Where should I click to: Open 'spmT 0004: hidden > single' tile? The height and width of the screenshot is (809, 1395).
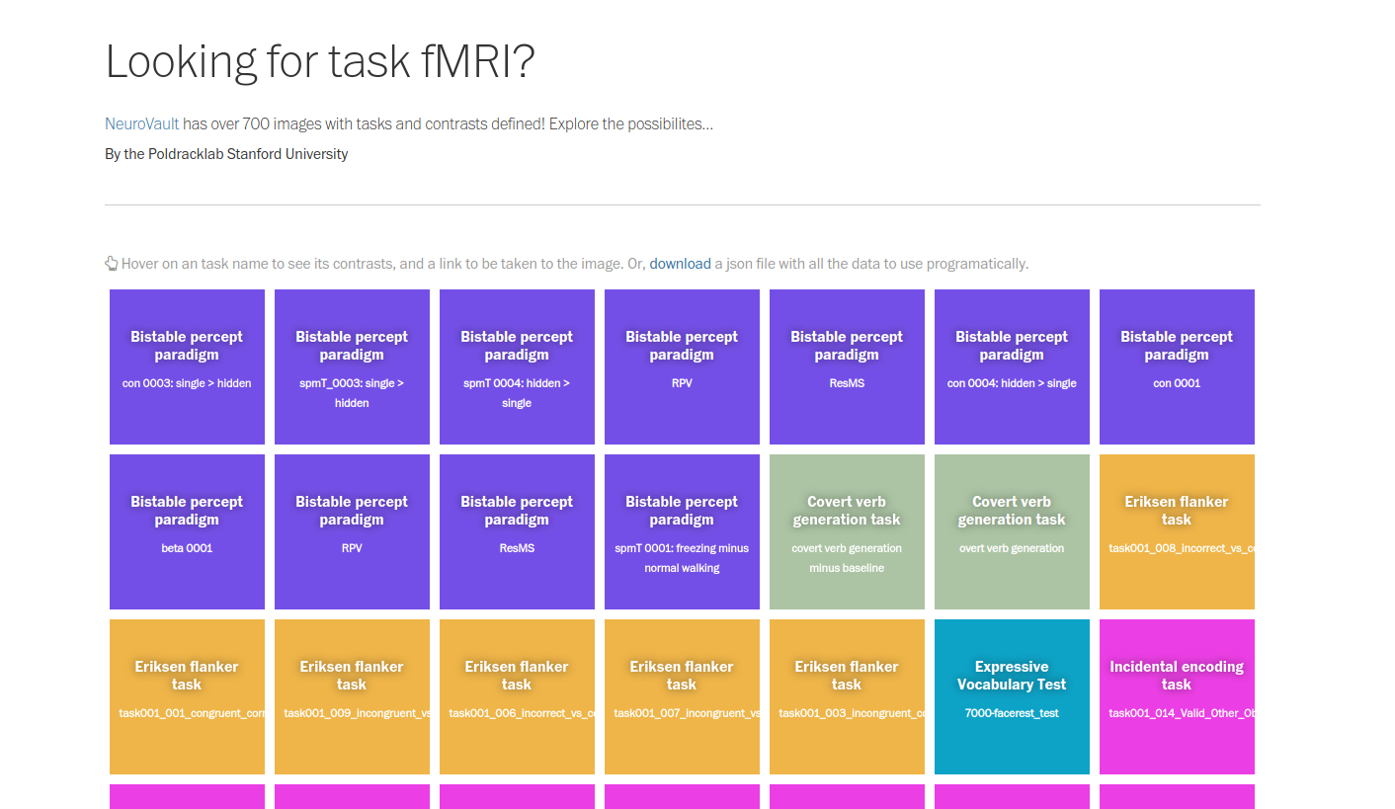[517, 366]
